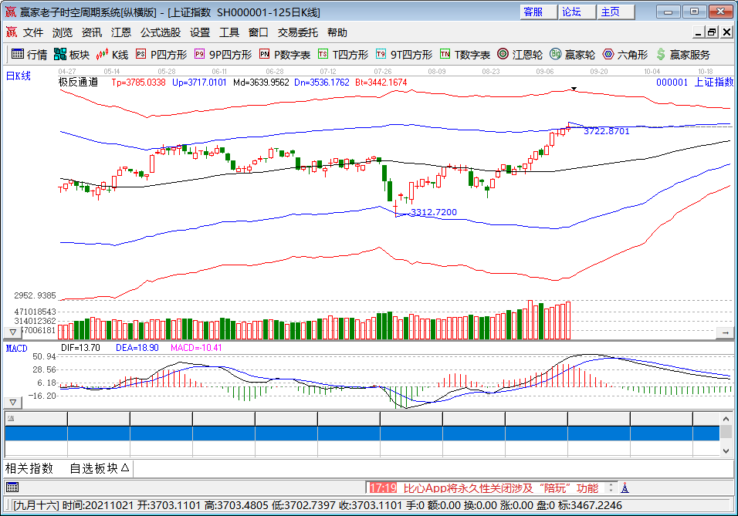Open 赢家服务 service with dollar icon
Screen dimensions: 738x516
tap(683, 55)
